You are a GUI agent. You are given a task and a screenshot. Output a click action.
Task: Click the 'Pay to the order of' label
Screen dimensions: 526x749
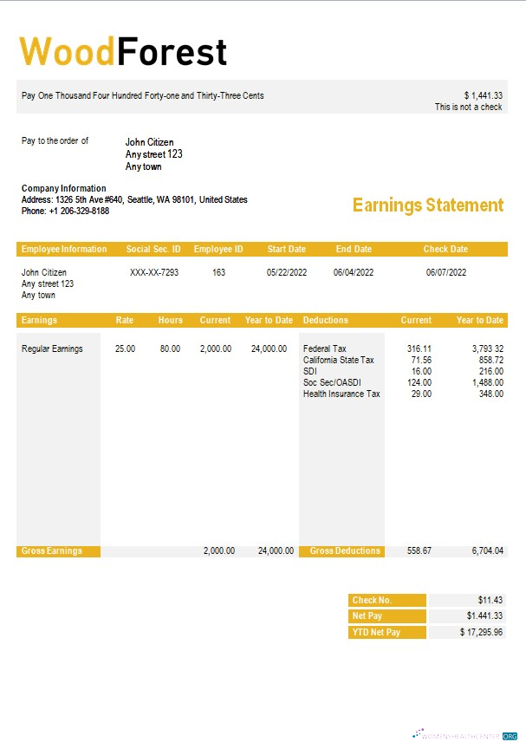55,140
